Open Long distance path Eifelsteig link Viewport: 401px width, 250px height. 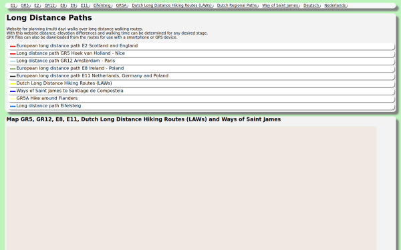click(x=49, y=105)
